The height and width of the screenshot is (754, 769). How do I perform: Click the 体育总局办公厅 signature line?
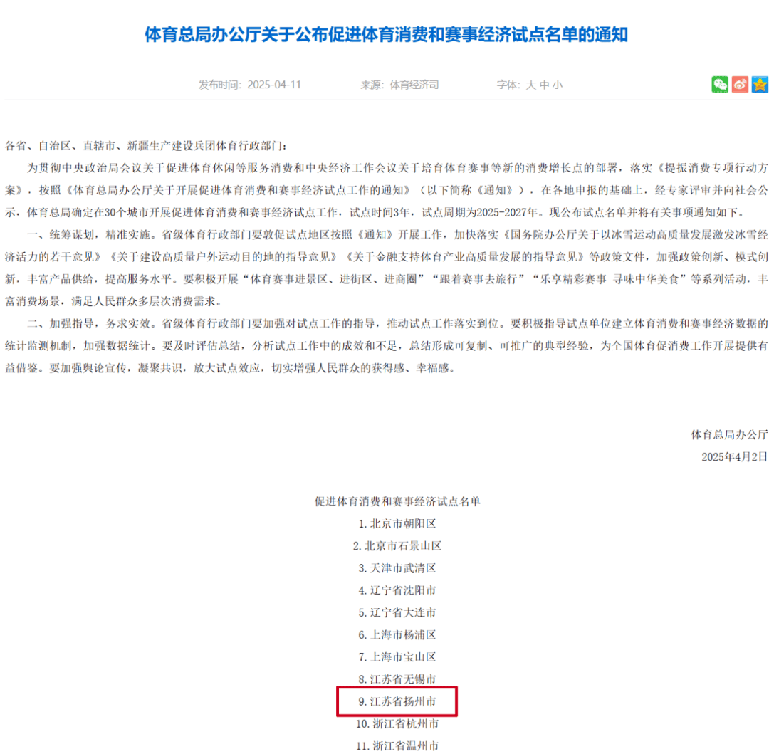click(x=730, y=434)
